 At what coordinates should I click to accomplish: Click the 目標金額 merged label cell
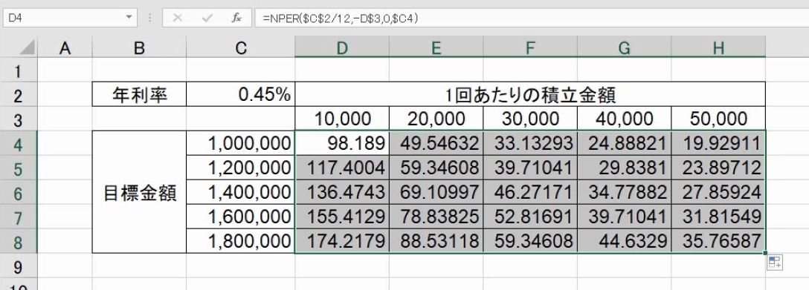[139, 192]
